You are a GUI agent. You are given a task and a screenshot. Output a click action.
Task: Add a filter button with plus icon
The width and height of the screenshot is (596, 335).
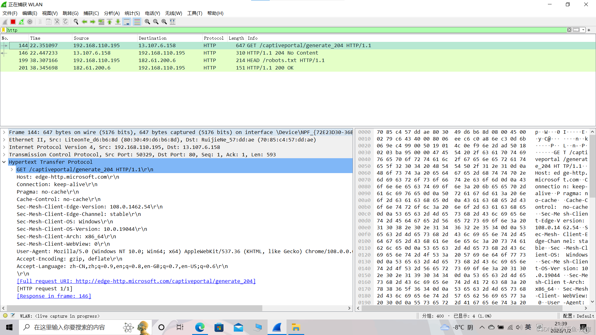point(589,30)
